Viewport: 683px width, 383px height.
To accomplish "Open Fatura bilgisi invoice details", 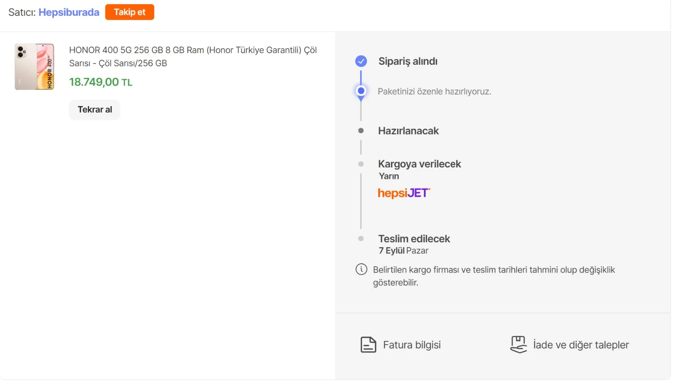I will click(412, 345).
